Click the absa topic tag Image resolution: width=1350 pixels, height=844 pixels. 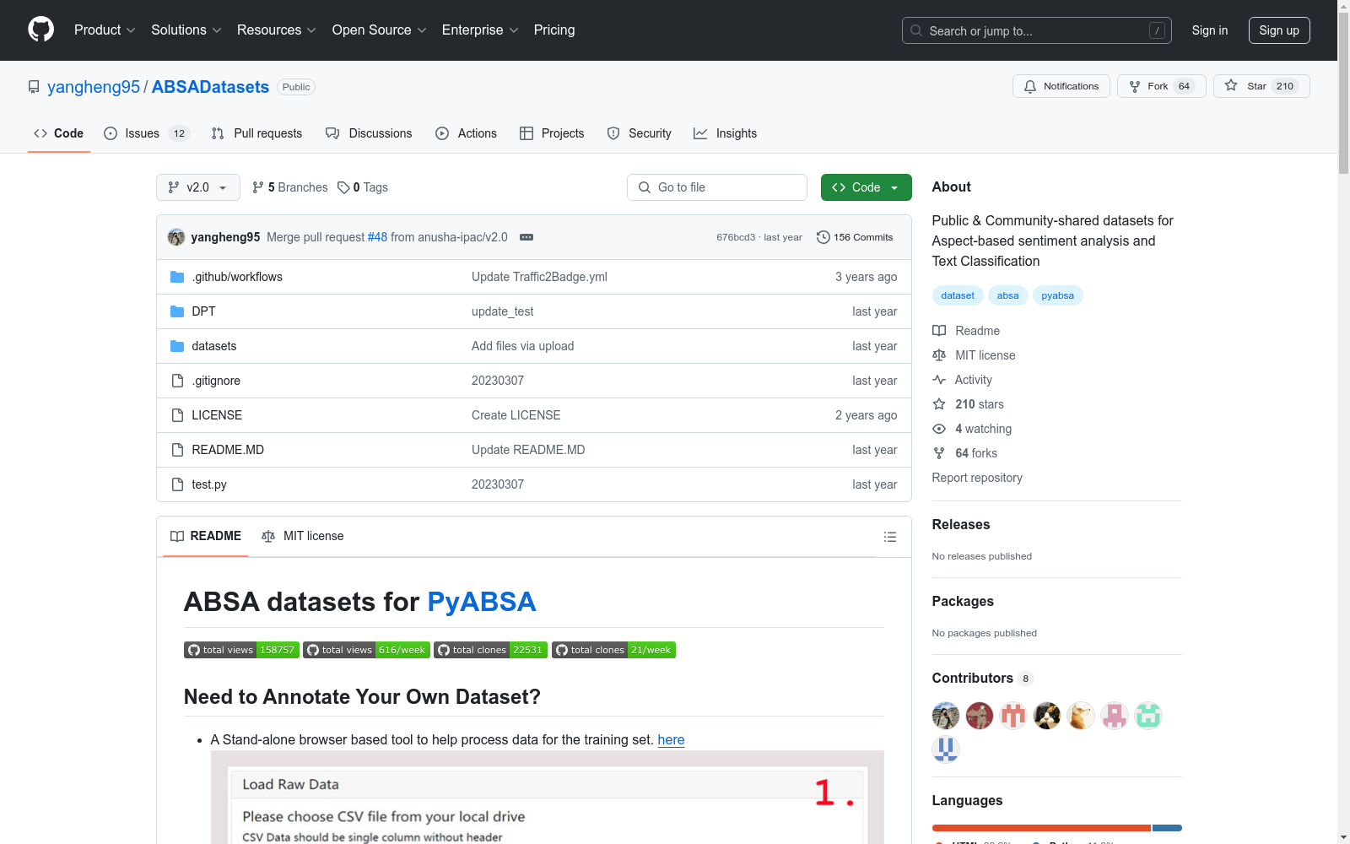1007,295
